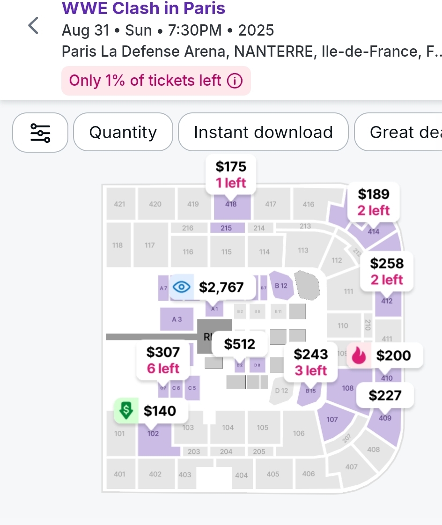Select the $189 2 left price tag

click(373, 202)
